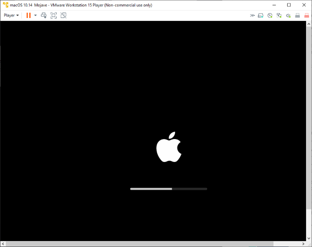
Task: Toggle Unity mode icon
Action: coord(63,15)
